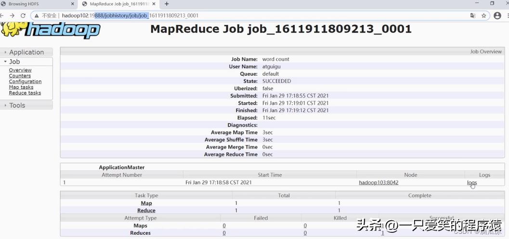
Task: Expand the Tools sidebar section
Action: point(26,105)
